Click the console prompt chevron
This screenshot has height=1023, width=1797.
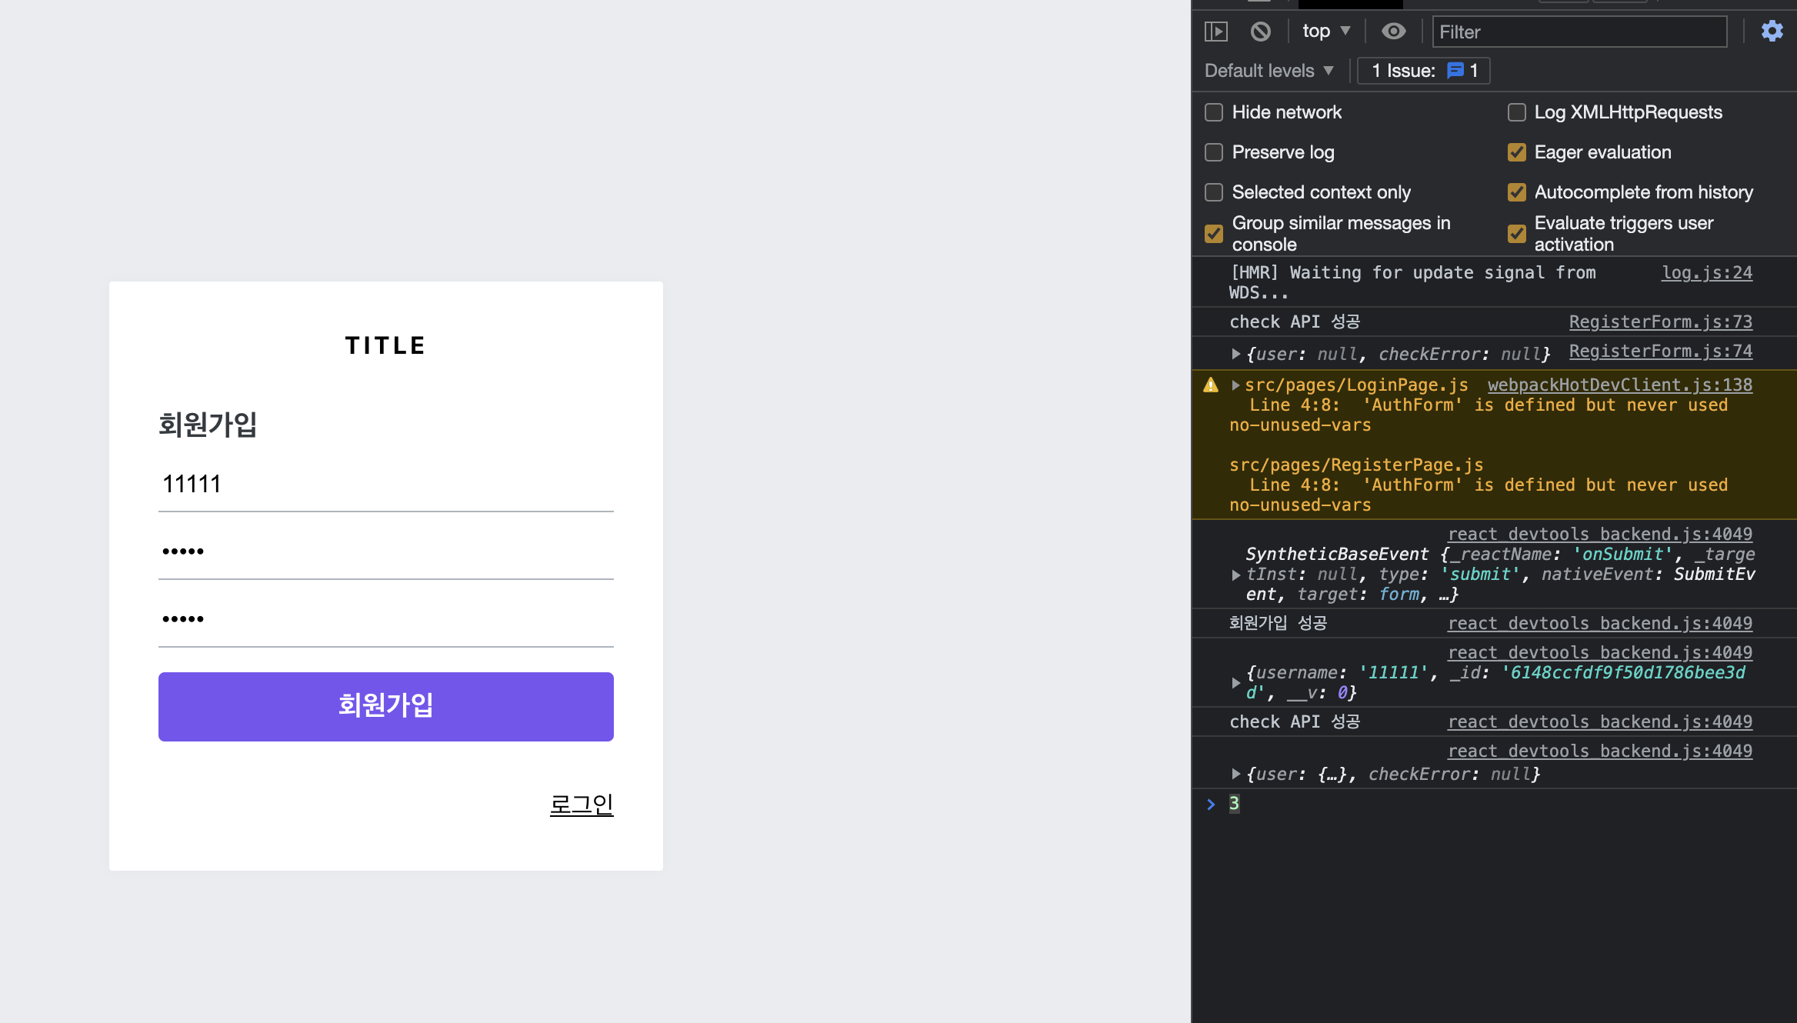(x=1211, y=805)
